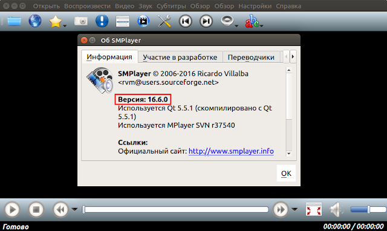Click the Готово status text
The width and height of the screenshot is (387, 231).
pyautogui.click(x=16, y=227)
